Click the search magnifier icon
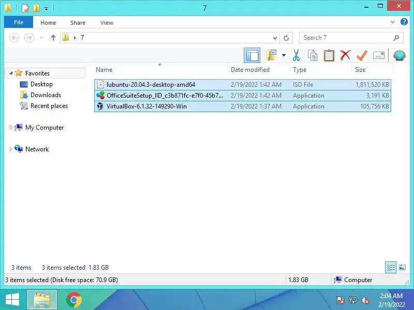 pyautogui.click(x=396, y=38)
